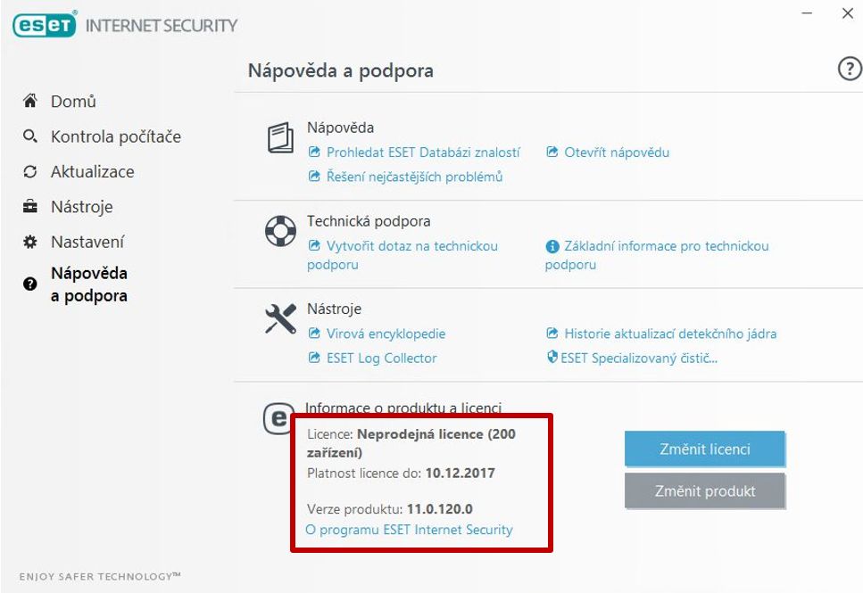Select Kontrola počítače in the sidebar
Image resolution: width=863 pixels, height=593 pixels.
coord(116,136)
